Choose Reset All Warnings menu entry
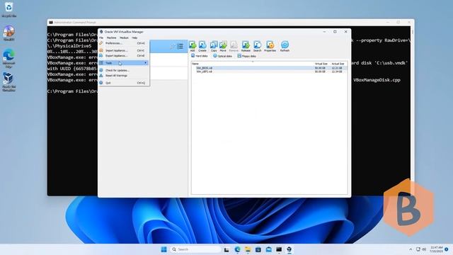 [x=124, y=76]
